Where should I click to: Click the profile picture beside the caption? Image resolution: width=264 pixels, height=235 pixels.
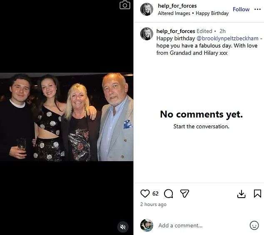click(x=147, y=34)
